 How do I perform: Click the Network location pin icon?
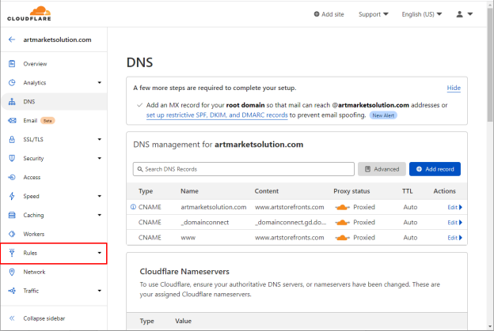[x=12, y=272]
